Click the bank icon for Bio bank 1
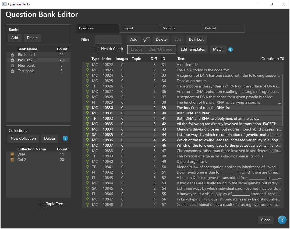Viewport: 290px width, 229px height. pyautogui.click(x=13, y=55)
